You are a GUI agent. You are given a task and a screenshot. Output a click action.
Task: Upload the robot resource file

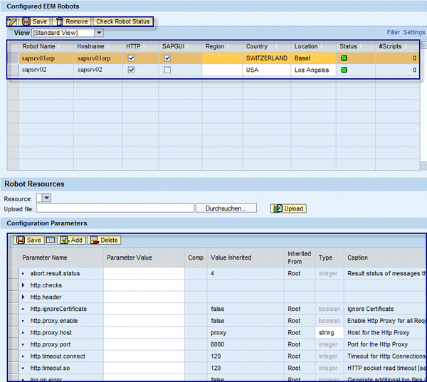288,208
